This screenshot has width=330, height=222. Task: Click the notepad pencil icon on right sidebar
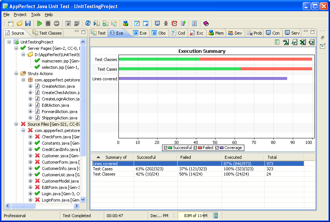coord(323,46)
